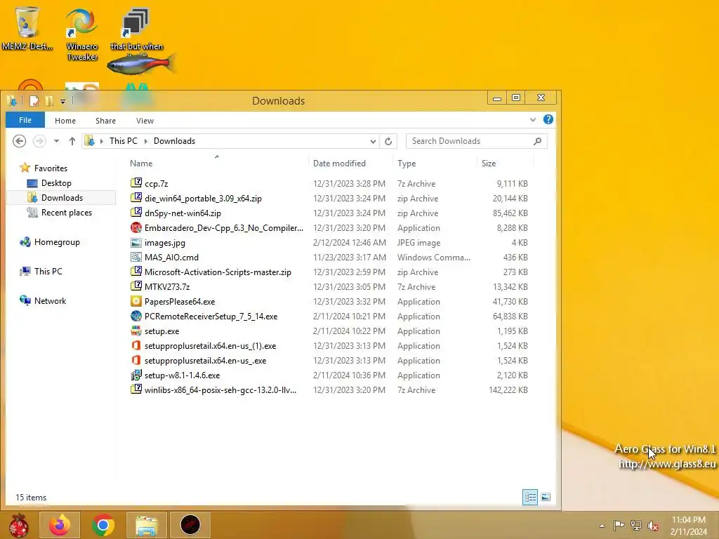The image size is (719, 539).
Task: Select Recent places in sidebar
Action: tap(67, 213)
